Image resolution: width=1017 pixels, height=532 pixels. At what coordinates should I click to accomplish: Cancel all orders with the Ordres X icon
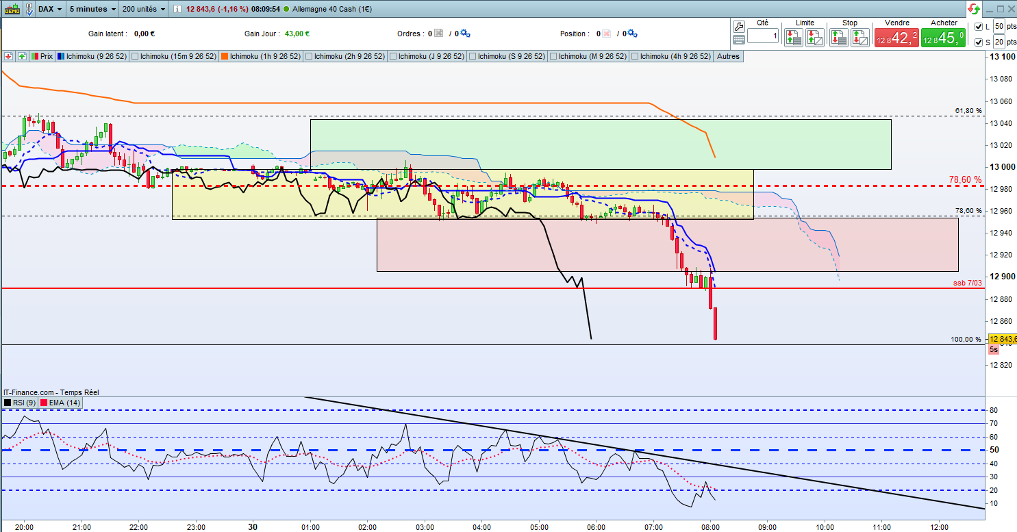pyautogui.click(x=439, y=34)
